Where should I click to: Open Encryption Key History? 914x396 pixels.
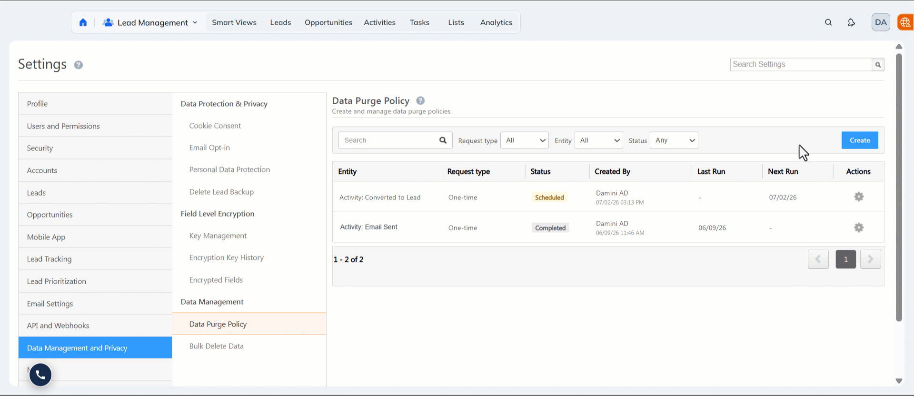click(x=226, y=257)
